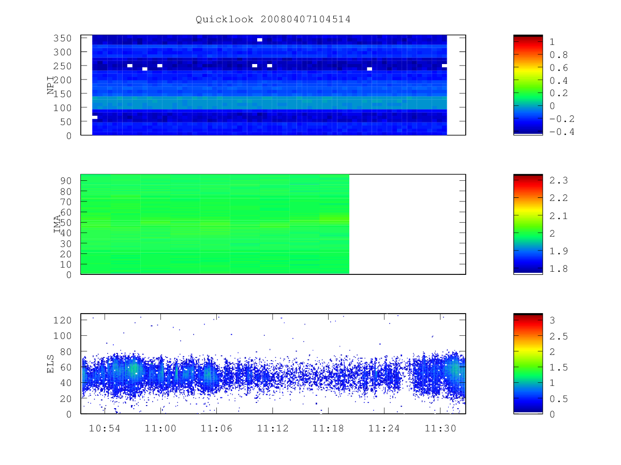This screenshot has height=465, width=621.
Task: Click the NPI color scale bar
Action: [x=528, y=85]
